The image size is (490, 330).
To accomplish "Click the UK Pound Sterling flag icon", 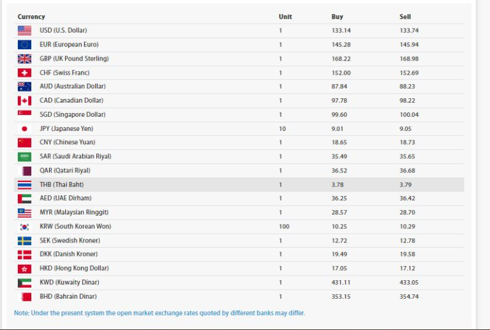I will (24, 59).
